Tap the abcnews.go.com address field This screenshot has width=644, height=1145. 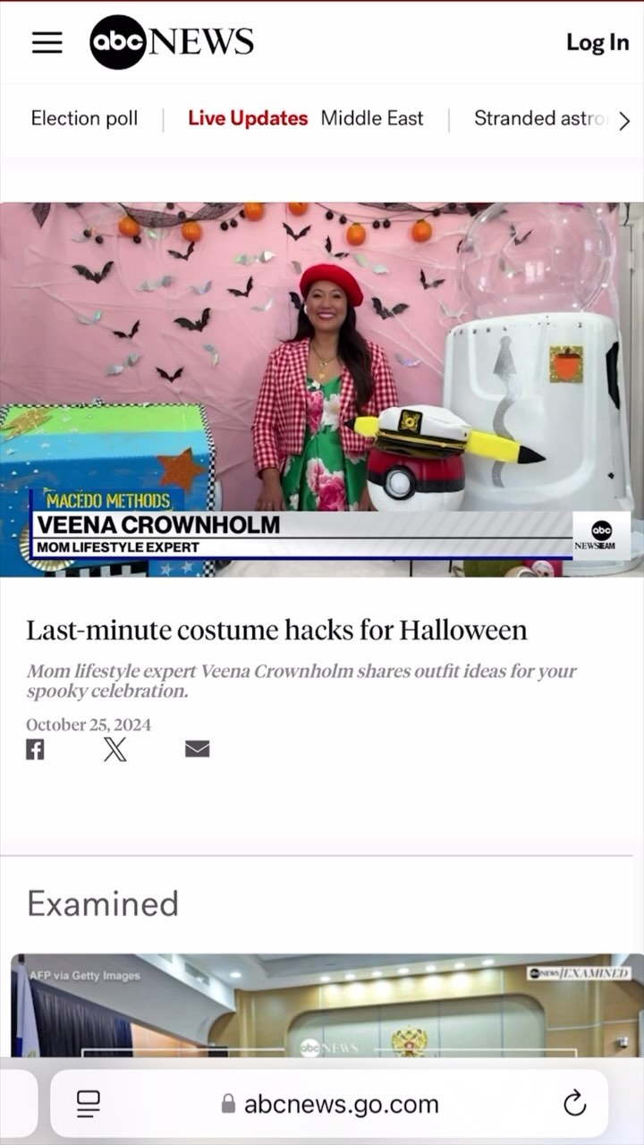[329, 1104]
